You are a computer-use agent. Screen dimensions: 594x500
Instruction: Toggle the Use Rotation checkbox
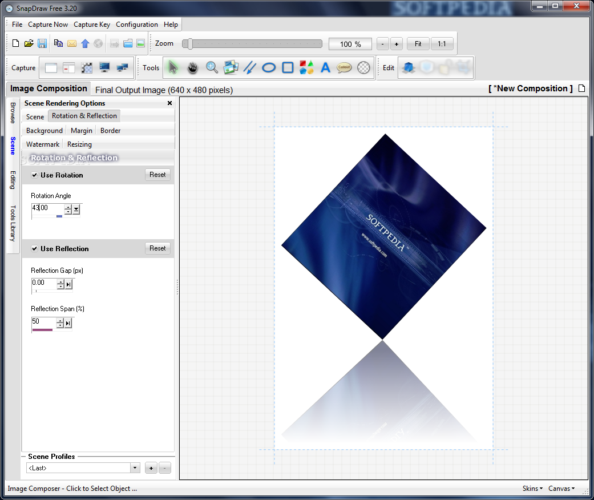pyautogui.click(x=34, y=175)
